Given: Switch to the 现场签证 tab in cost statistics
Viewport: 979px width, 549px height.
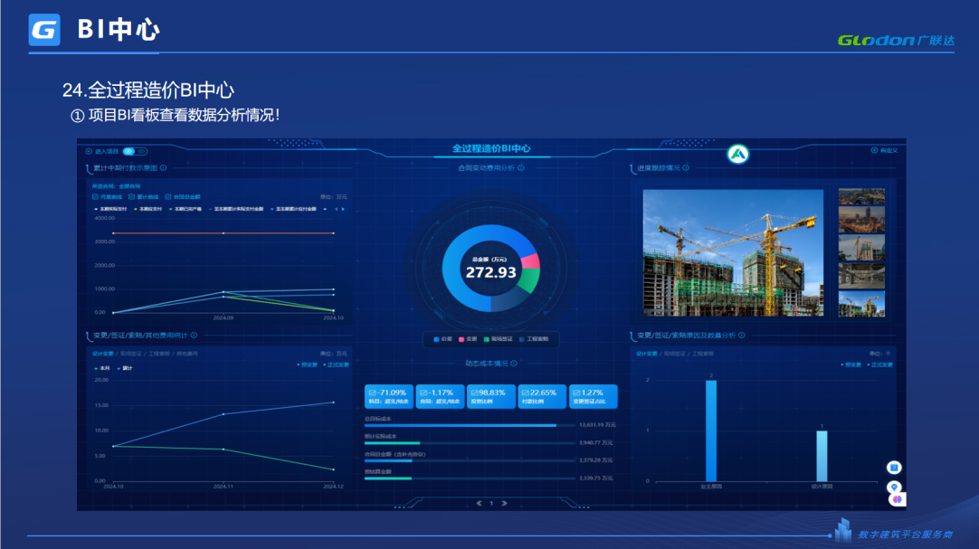Looking at the screenshot, I should (x=130, y=354).
